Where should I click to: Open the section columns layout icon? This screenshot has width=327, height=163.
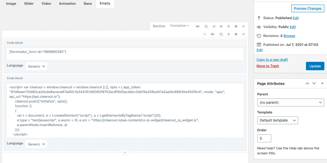pos(214,26)
